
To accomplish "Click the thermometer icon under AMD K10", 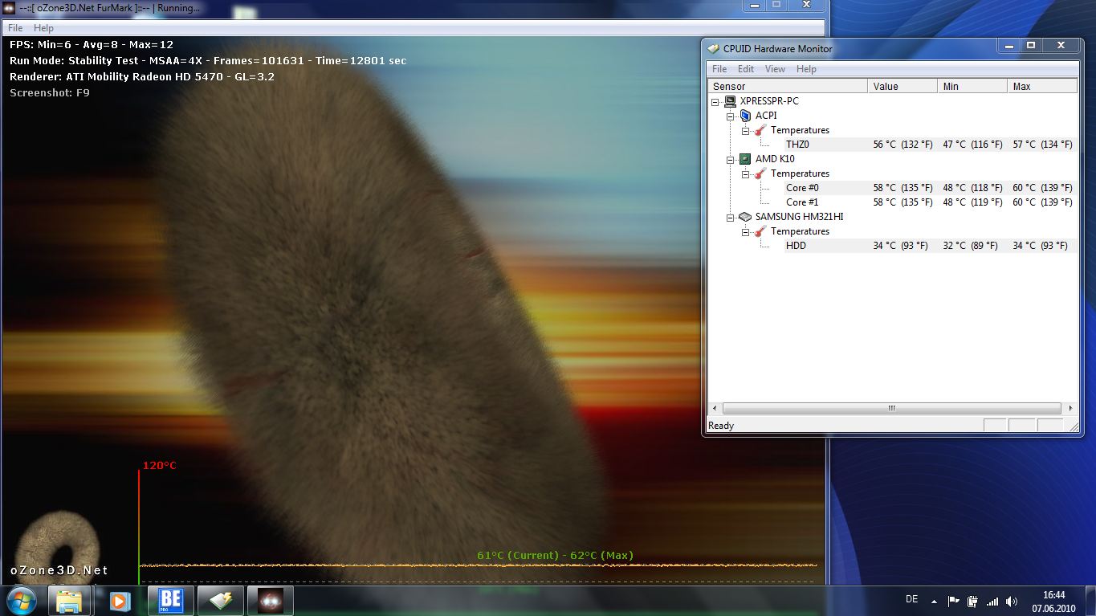I will (760, 173).
